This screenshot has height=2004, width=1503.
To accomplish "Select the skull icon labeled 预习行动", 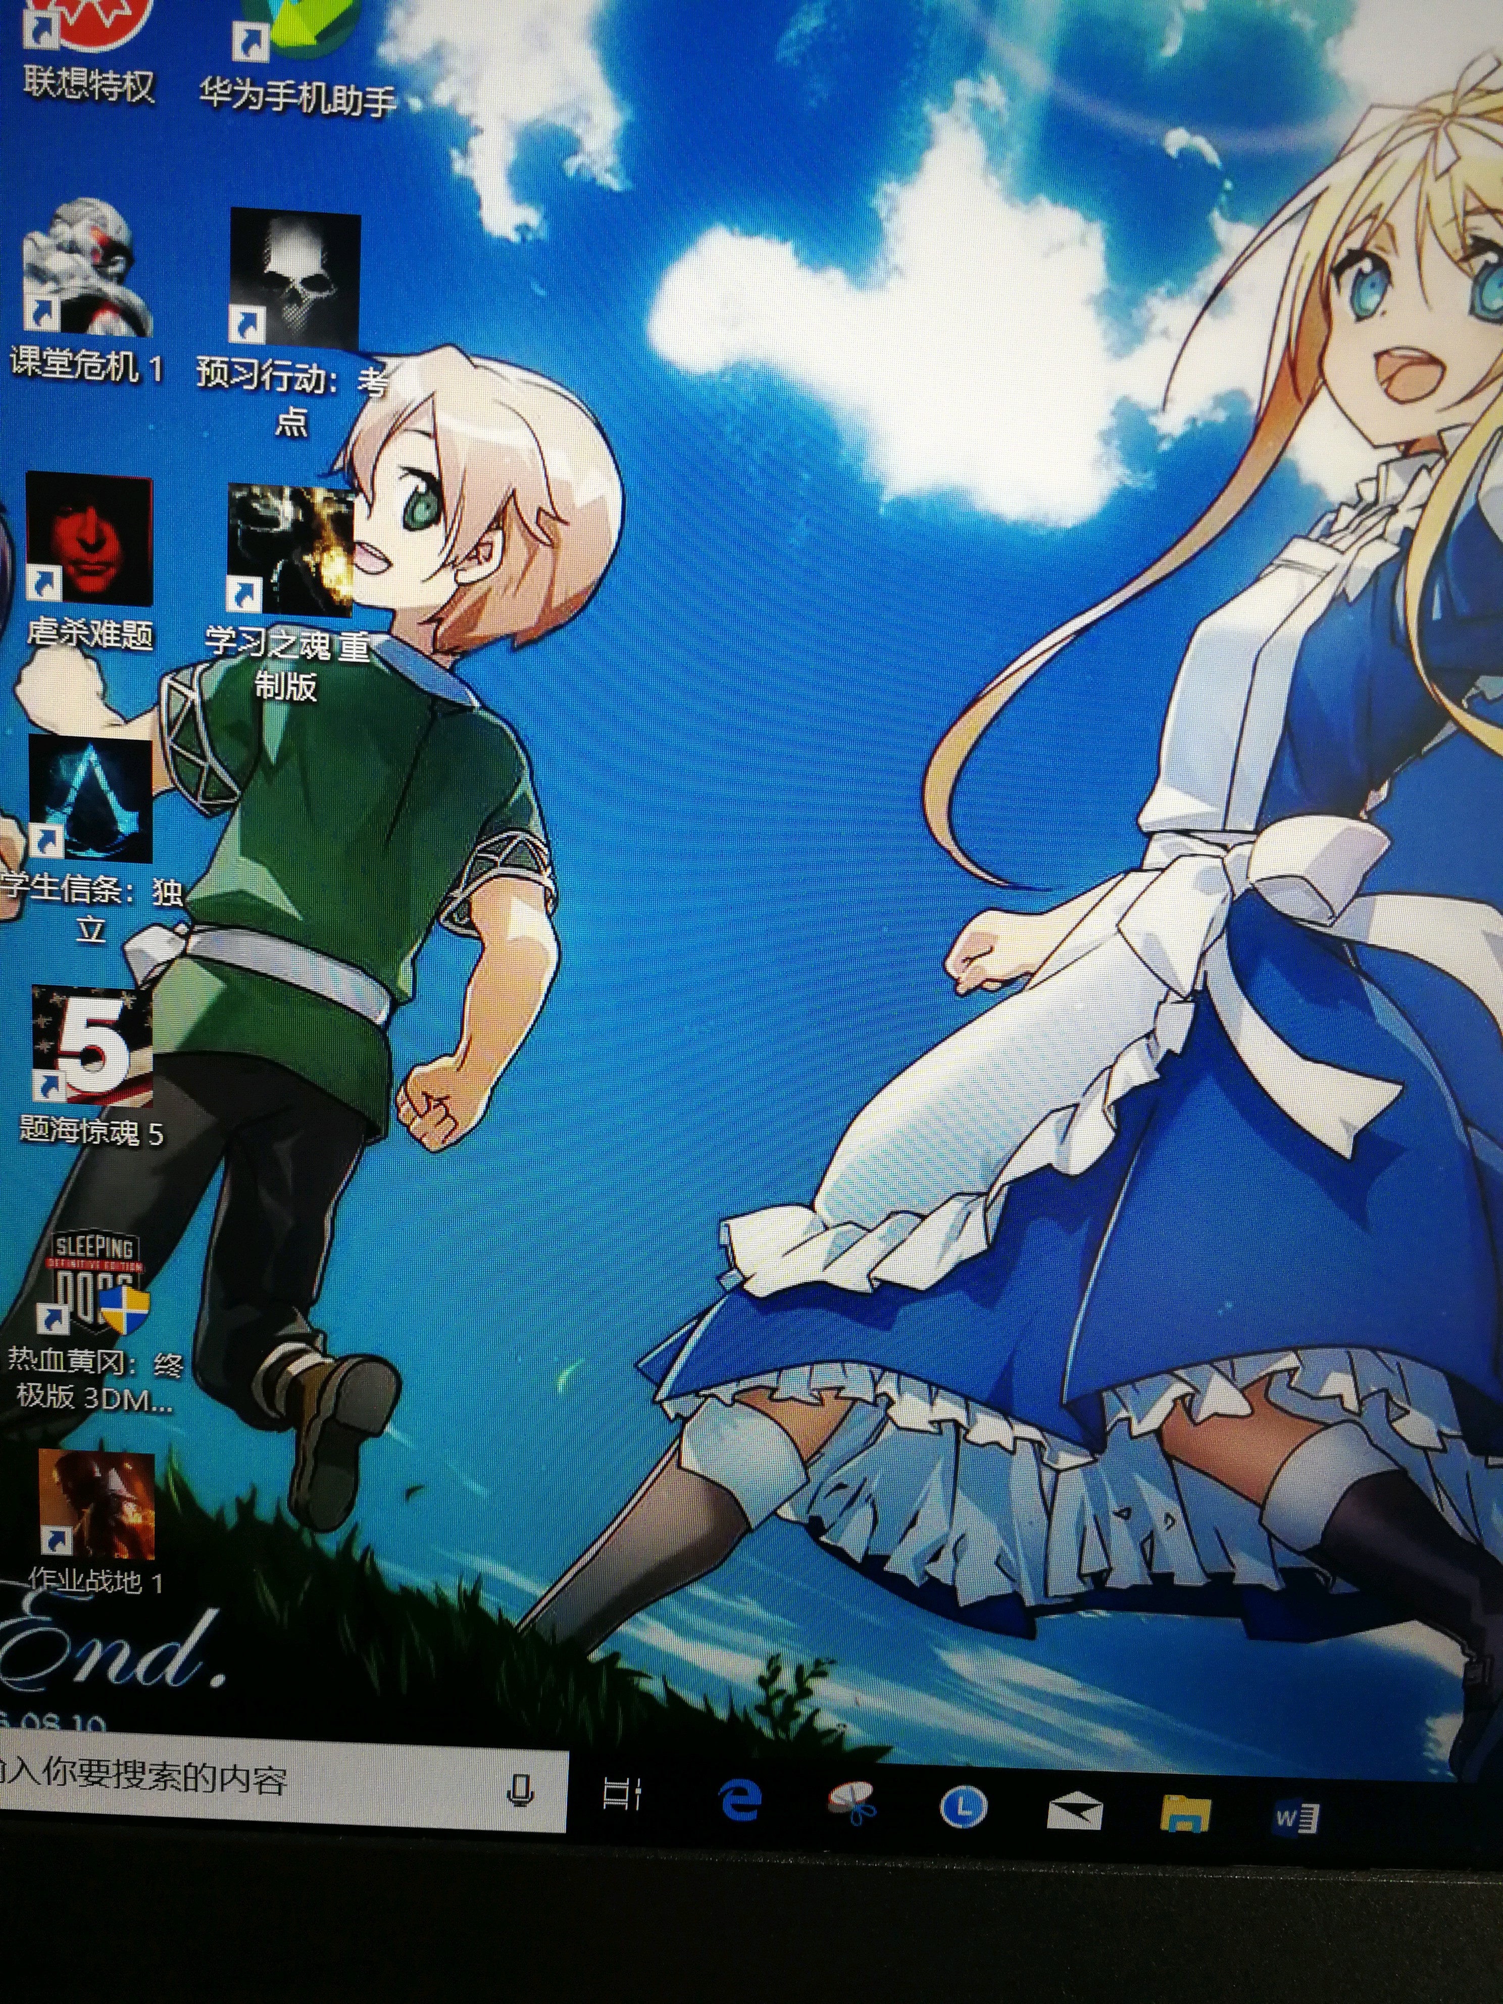I will pos(293,279).
